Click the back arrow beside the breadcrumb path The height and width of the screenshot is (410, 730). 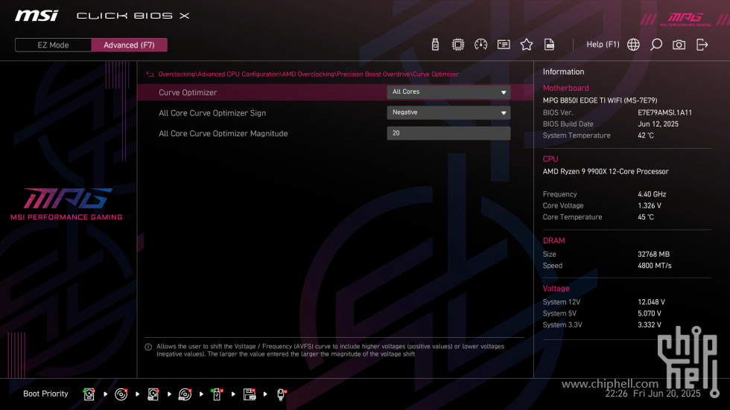click(x=150, y=74)
